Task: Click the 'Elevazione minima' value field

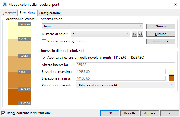Action: 121,78
